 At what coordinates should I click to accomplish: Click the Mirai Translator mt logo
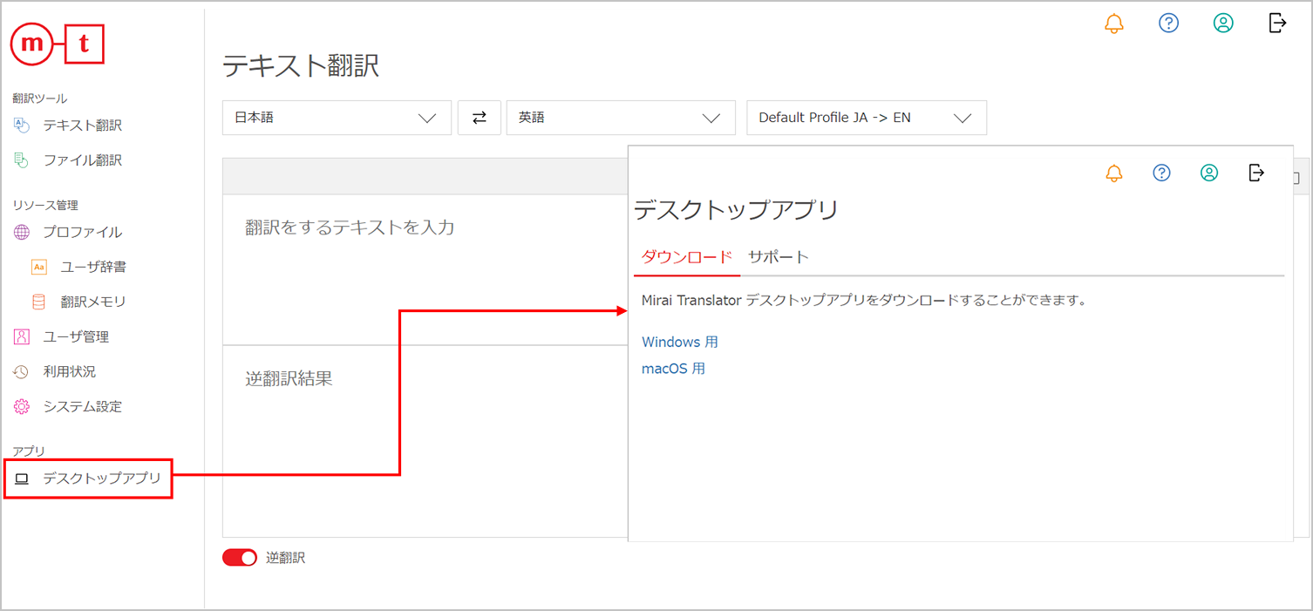[58, 45]
